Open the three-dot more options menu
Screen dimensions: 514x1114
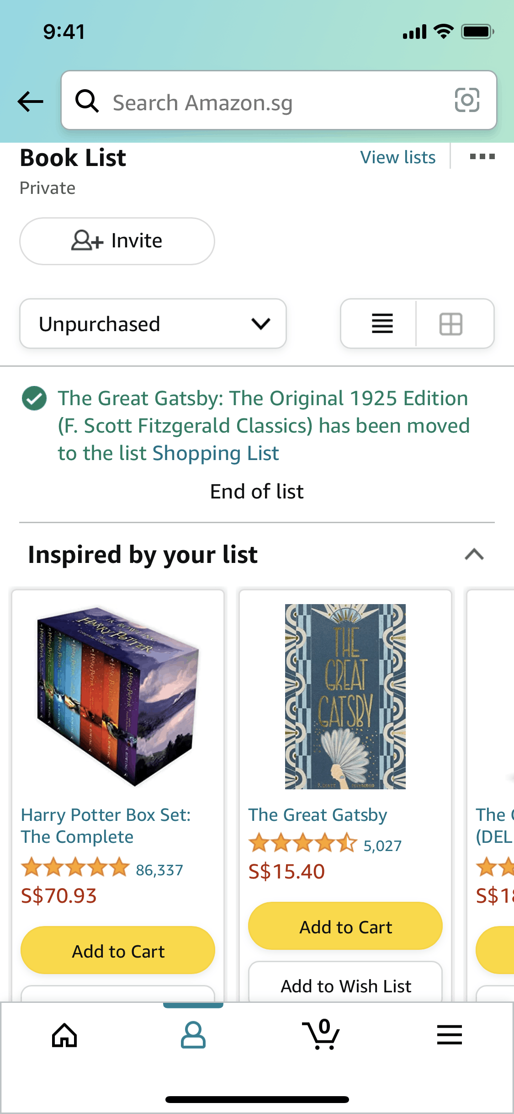coord(482,157)
